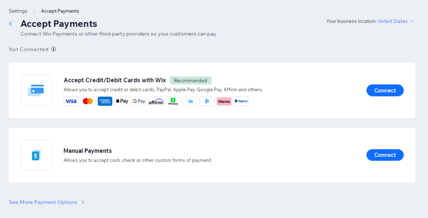Screen dimensions: 428x218
Task: Click the Visa card logo
Action: coord(71,101)
